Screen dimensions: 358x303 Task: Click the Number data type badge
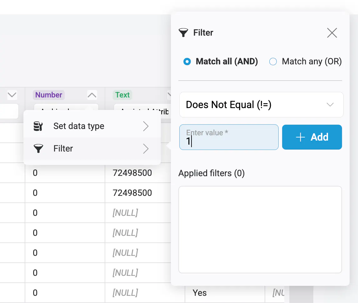(x=49, y=95)
